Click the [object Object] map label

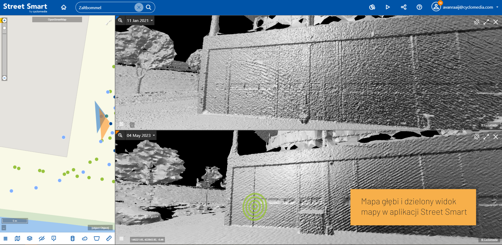point(100,228)
